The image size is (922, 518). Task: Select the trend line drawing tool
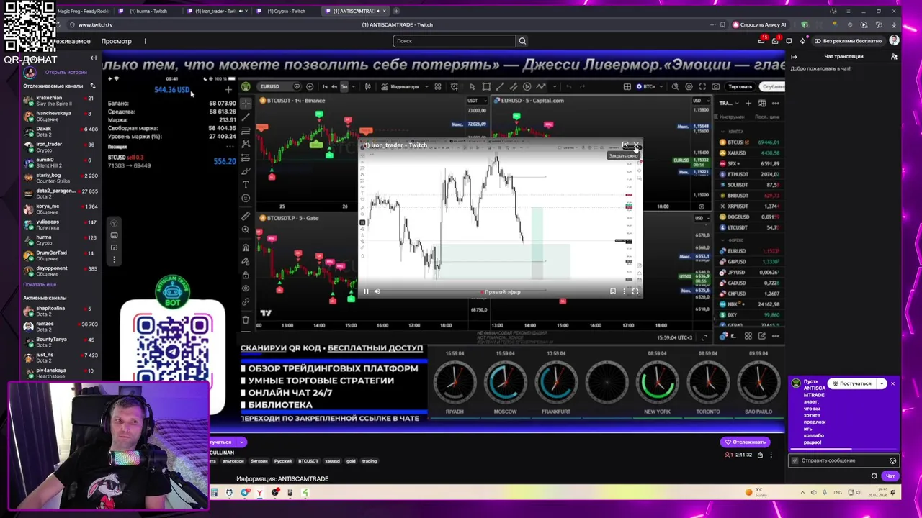246,117
